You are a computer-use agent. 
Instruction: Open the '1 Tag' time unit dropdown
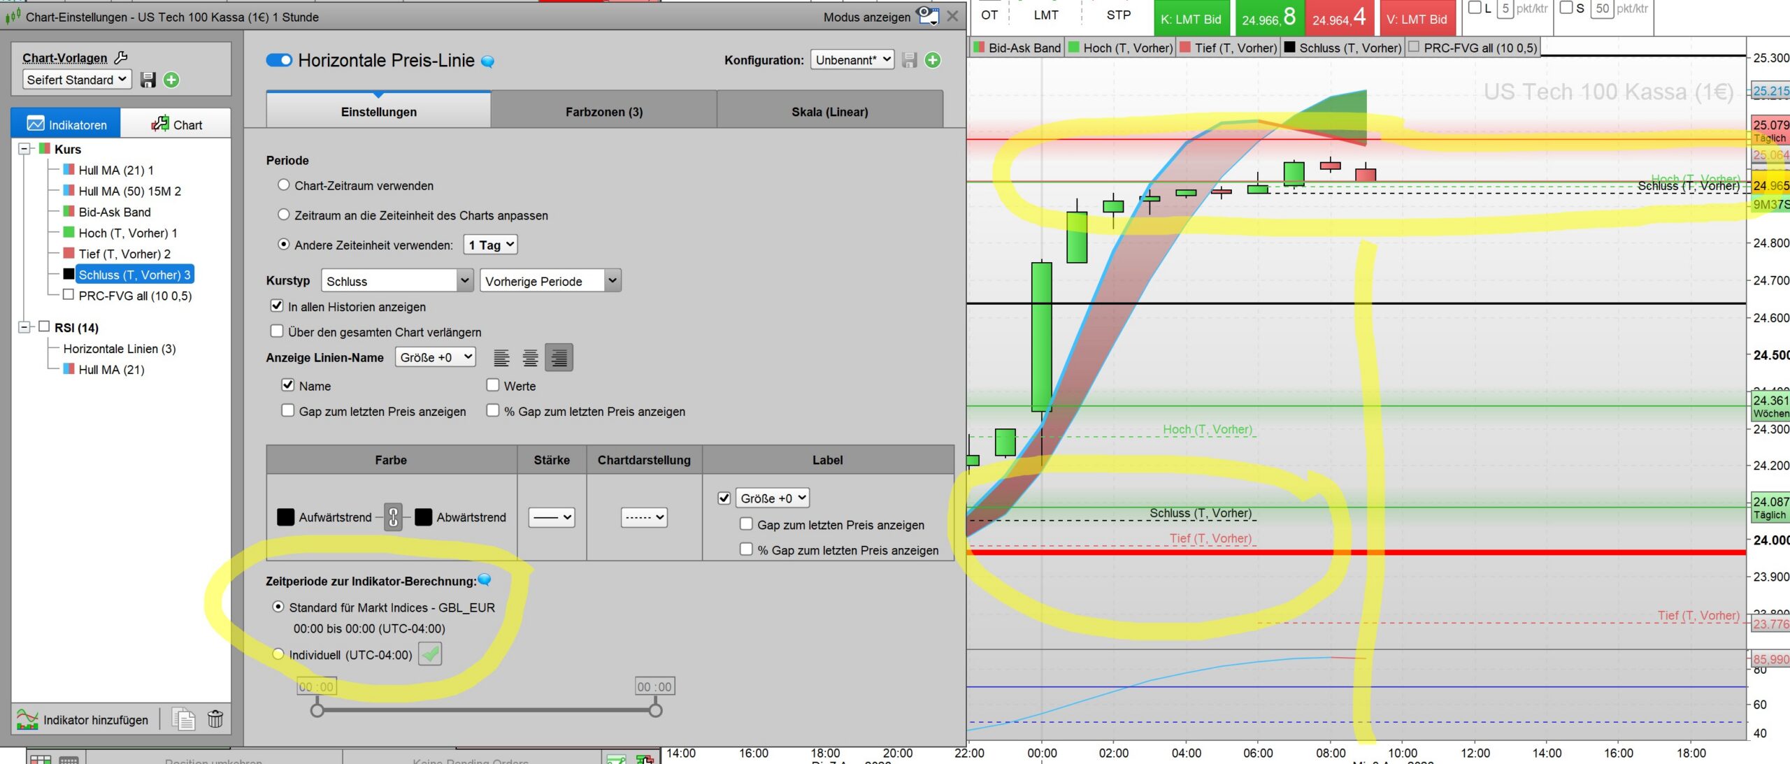[491, 245]
